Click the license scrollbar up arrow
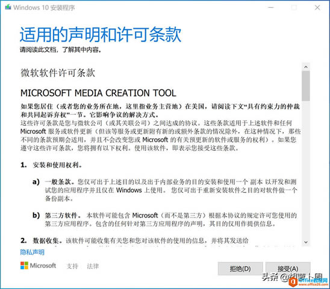 tap(306, 67)
